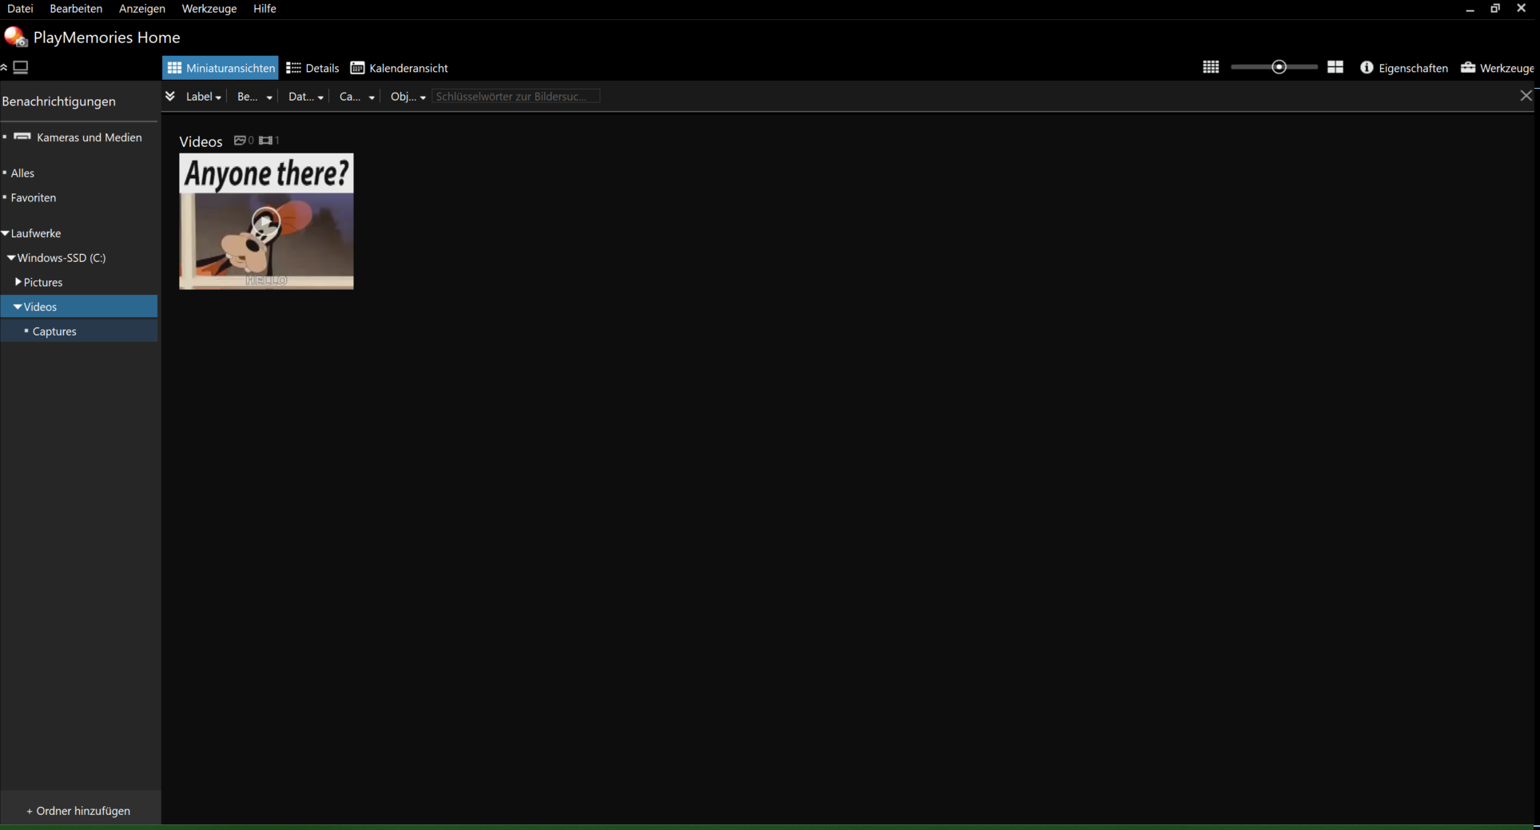The width and height of the screenshot is (1540, 830).
Task: Open the Datei menu
Action: coord(20,9)
